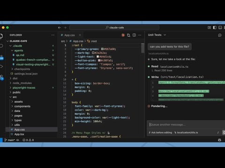Image resolution: width=225 pixels, height=168 pixels.
Task: Click the Copilot status icon in status bar
Action: (x=219, y=140)
